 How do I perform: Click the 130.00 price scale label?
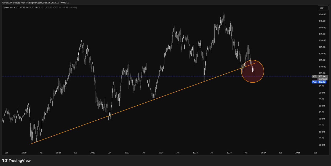tap(322, 41)
